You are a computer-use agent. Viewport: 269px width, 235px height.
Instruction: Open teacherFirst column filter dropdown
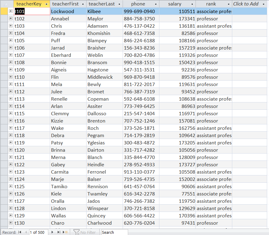[83, 4]
